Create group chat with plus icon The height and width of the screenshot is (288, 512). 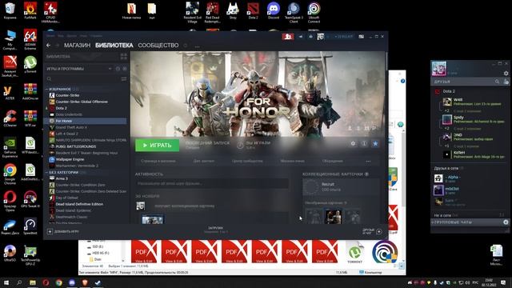click(506, 222)
